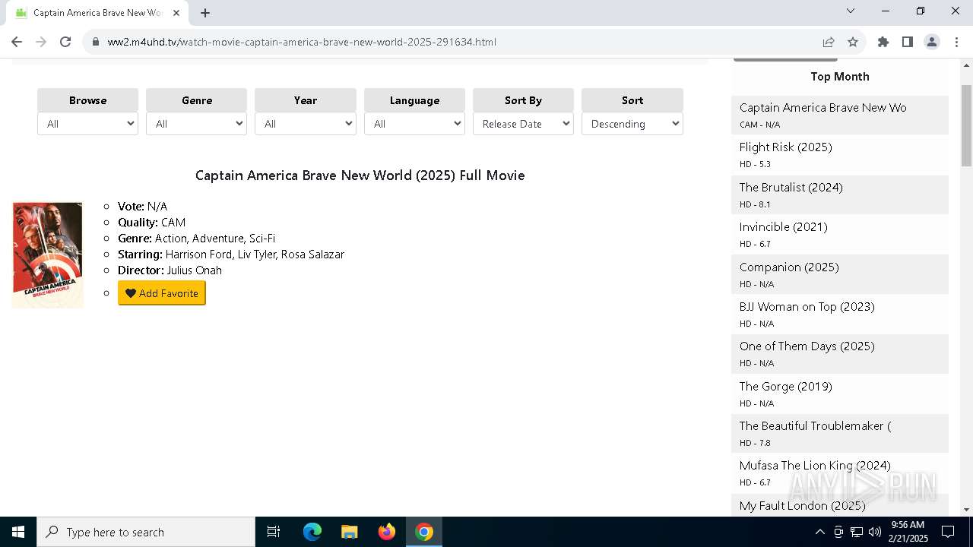
Task: Open The Beautiful Troublemaker listing
Action: click(840, 433)
